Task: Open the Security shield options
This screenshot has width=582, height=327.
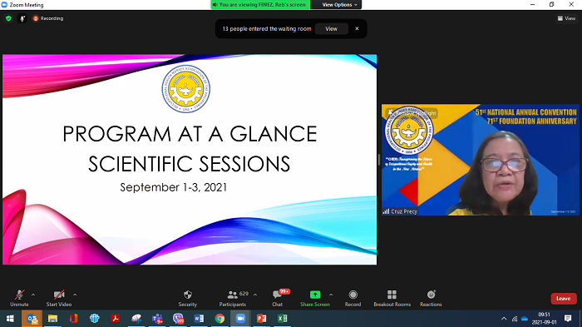Action: pos(187,299)
